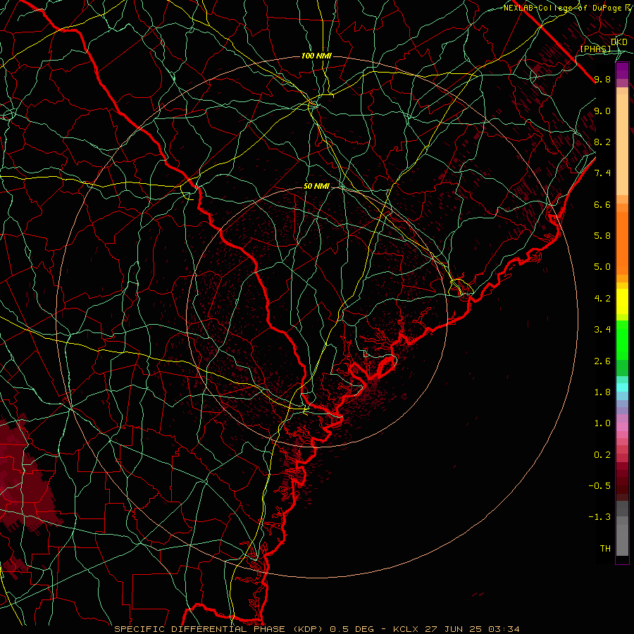Click the 6.6 scale value
Image resolution: width=634 pixels, height=634 pixels.
click(x=602, y=204)
